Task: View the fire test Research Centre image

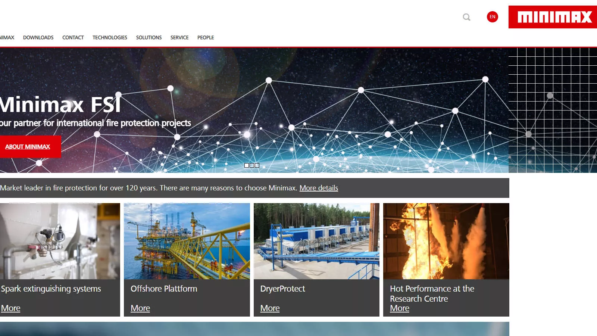Action: tap(446, 241)
